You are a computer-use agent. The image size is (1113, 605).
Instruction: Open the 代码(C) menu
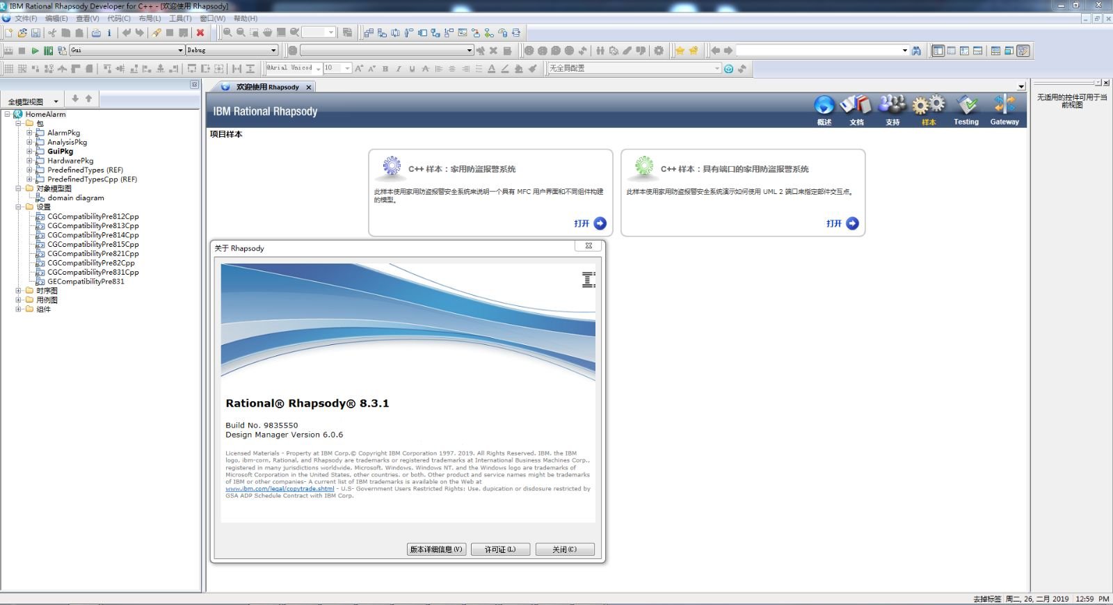point(119,19)
